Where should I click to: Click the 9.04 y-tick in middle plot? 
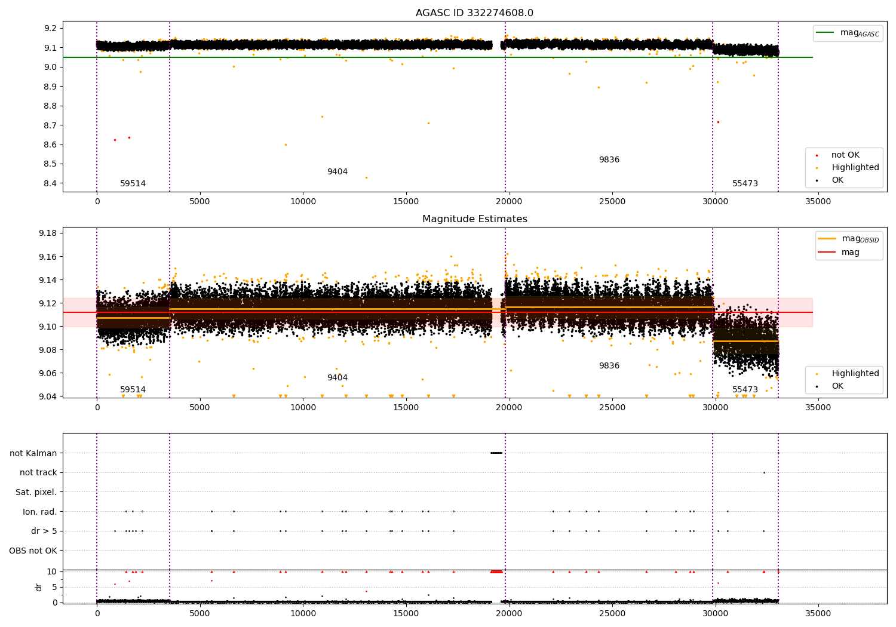[x=48, y=397]
